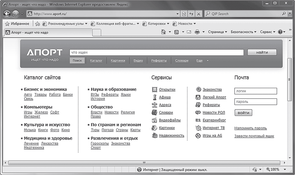Open the Безопасность dropdown menu
Image resolution: width=295 pixels, height=175 pixels.
(244, 32)
